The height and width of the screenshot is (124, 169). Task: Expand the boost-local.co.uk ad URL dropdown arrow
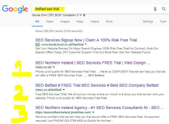pos(86,44)
